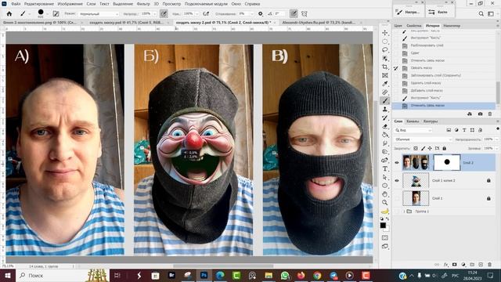
Task: Select the Frame tool
Action: tap(385, 75)
